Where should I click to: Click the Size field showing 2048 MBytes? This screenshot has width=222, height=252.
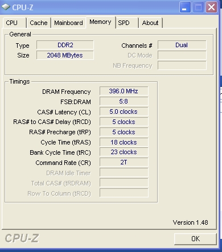click(x=65, y=55)
